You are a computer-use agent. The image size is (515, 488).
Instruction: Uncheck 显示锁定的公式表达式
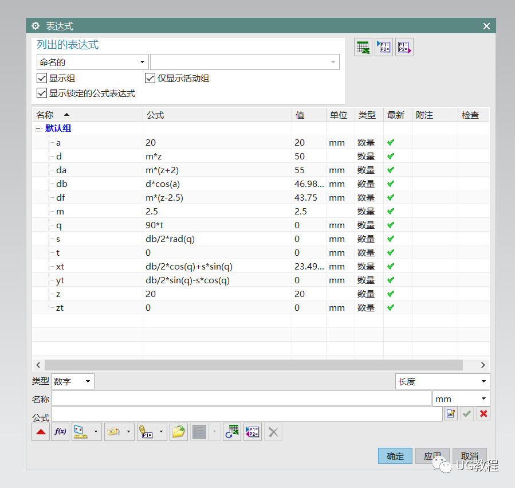pos(42,93)
